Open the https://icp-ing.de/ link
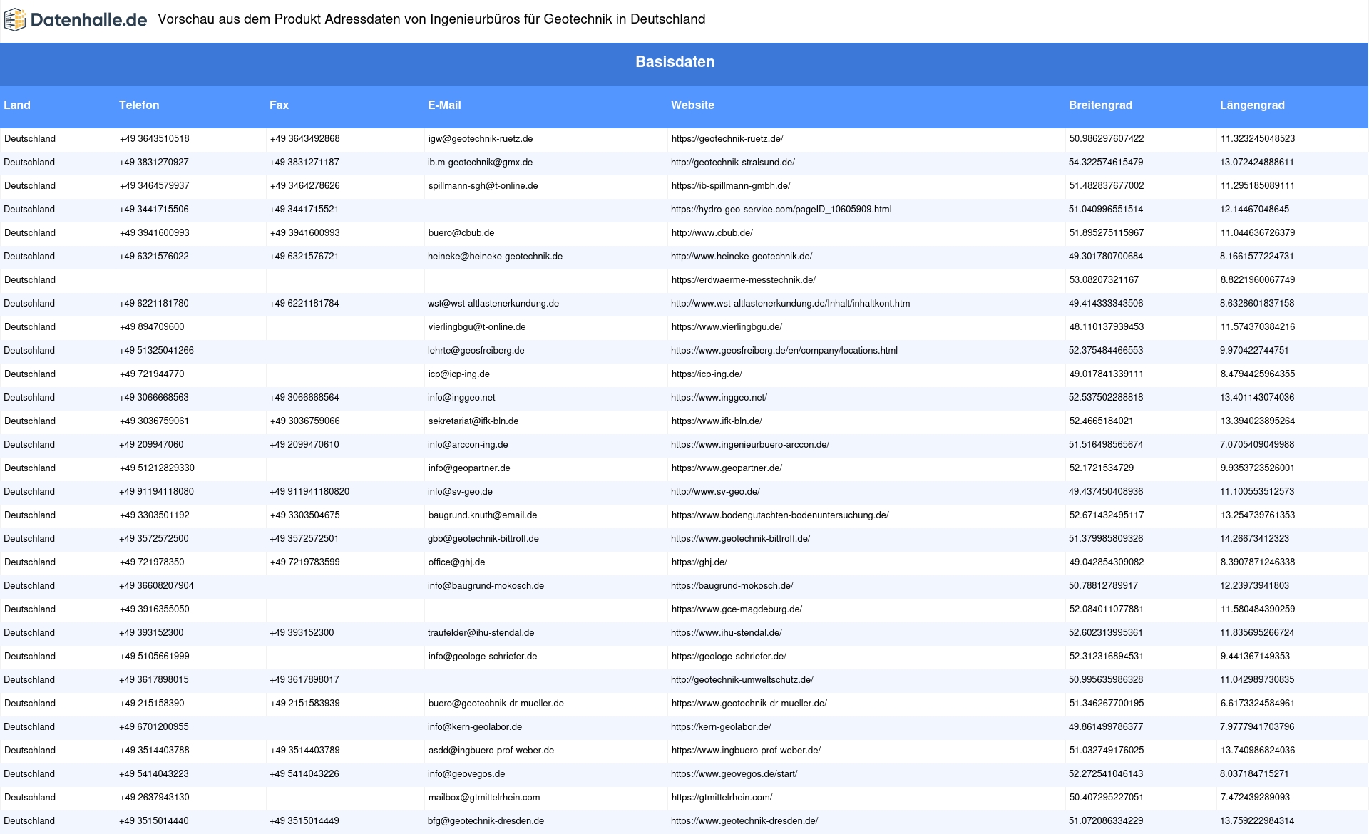The image size is (1369, 834). 707,374
